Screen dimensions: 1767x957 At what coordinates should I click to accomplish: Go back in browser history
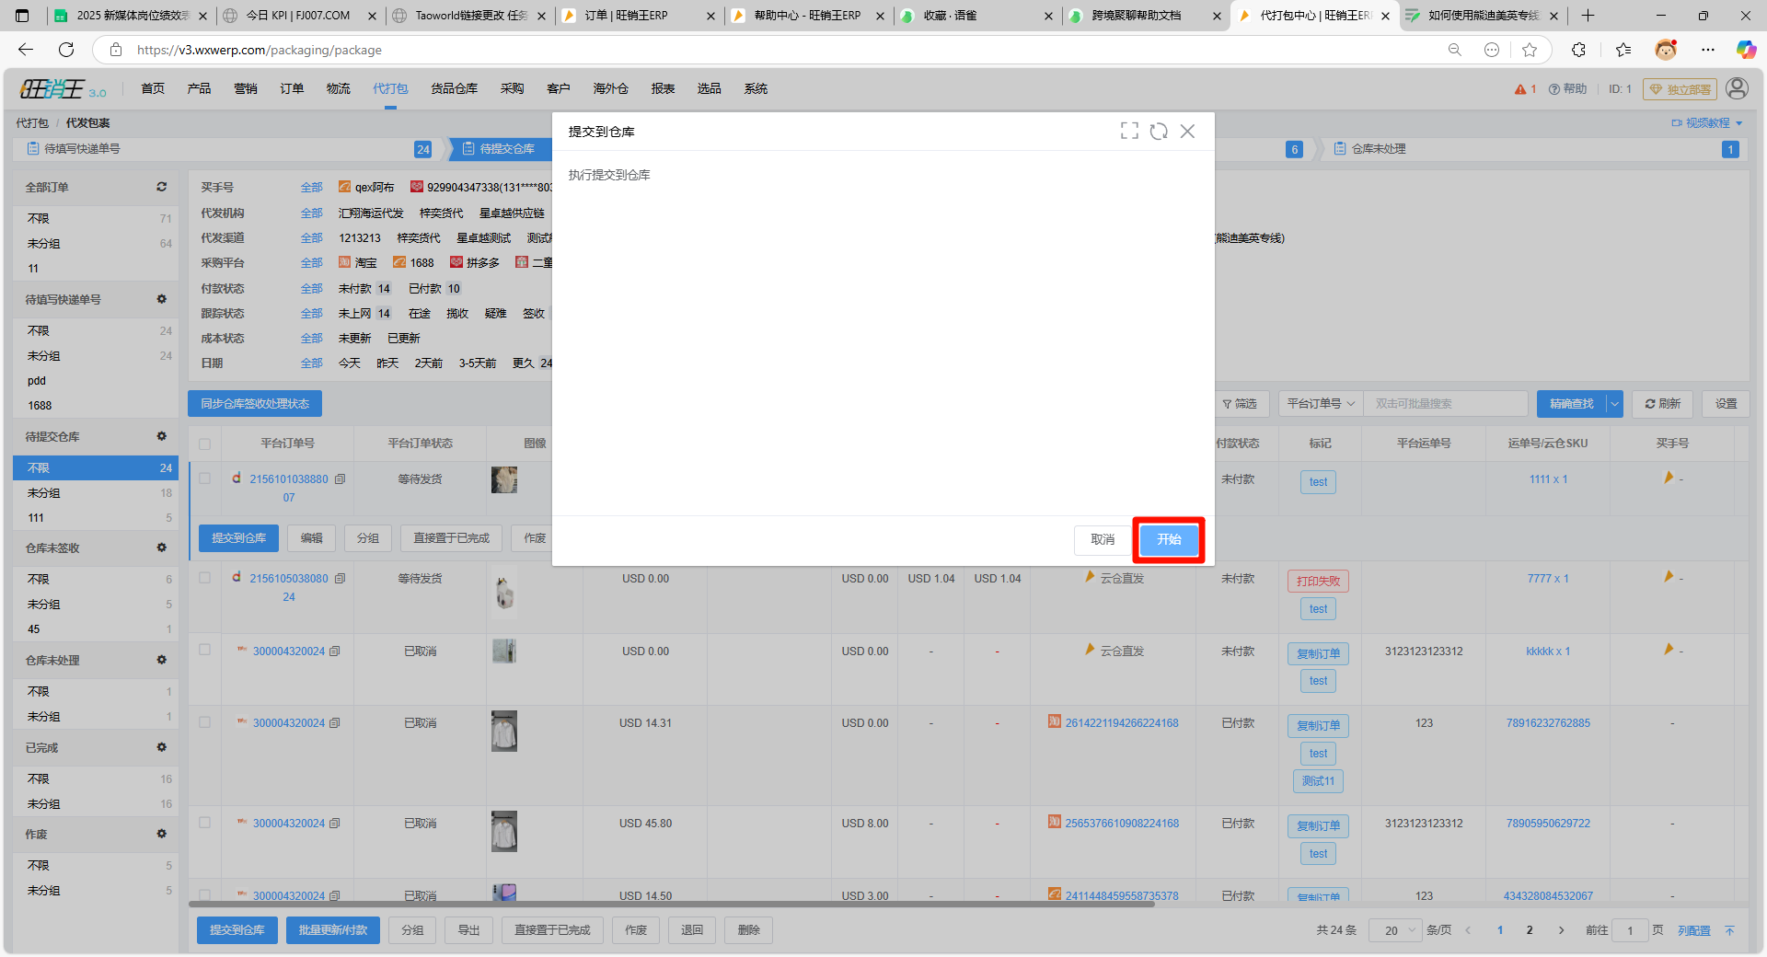[26, 50]
